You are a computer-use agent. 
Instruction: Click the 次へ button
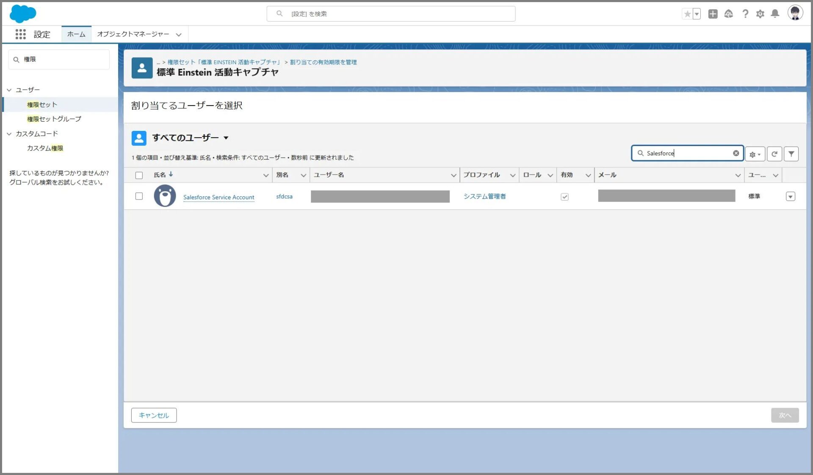(x=785, y=415)
